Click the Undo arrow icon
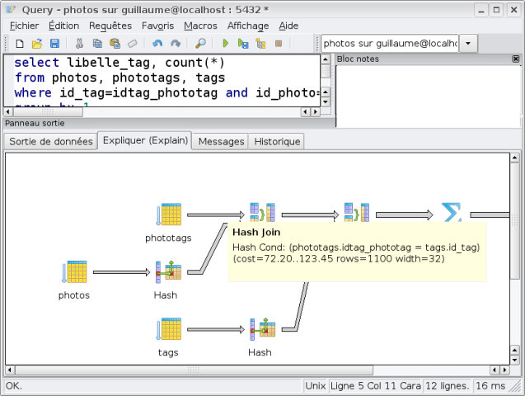The image size is (525, 396). pos(157,43)
